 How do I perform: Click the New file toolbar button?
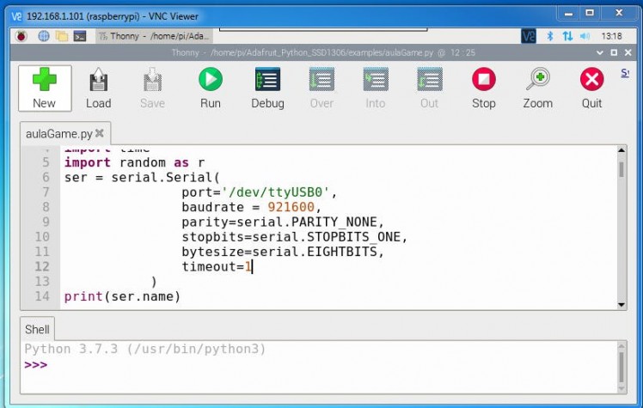(x=45, y=88)
